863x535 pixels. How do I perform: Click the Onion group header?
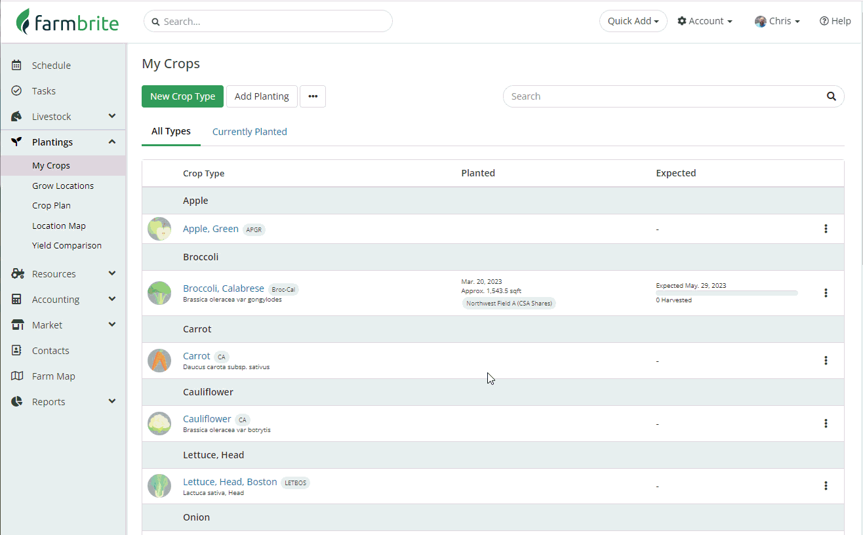(492, 517)
